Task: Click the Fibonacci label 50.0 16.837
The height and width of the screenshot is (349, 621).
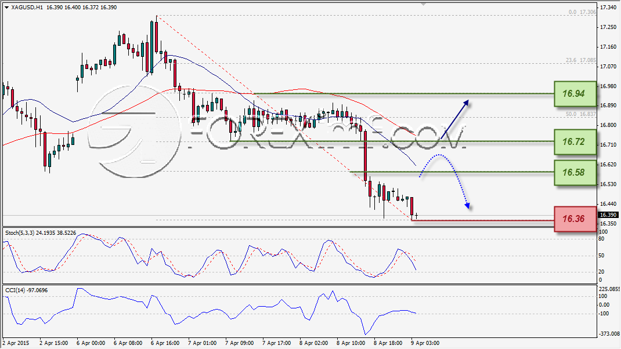Action: (580, 114)
